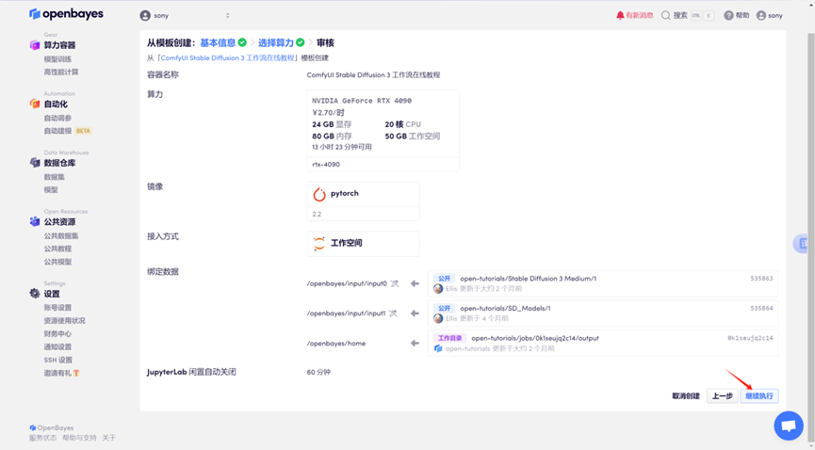Screen dimensions: 815x450
Task: Open SSH 设置 in sidebar
Action: pyautogui.click(x=58, y=361)
